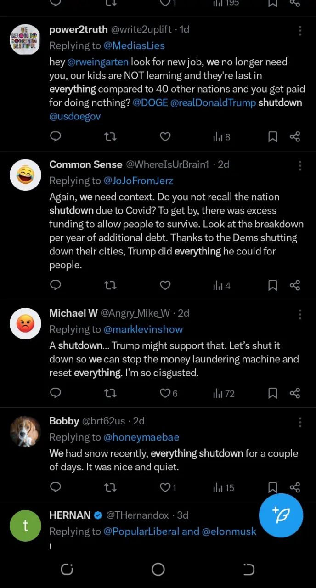Image resolution: width=316 pixels, height=588 pixels.
Task: Open the @usdoegov mention
Action: tap(75, 116)
